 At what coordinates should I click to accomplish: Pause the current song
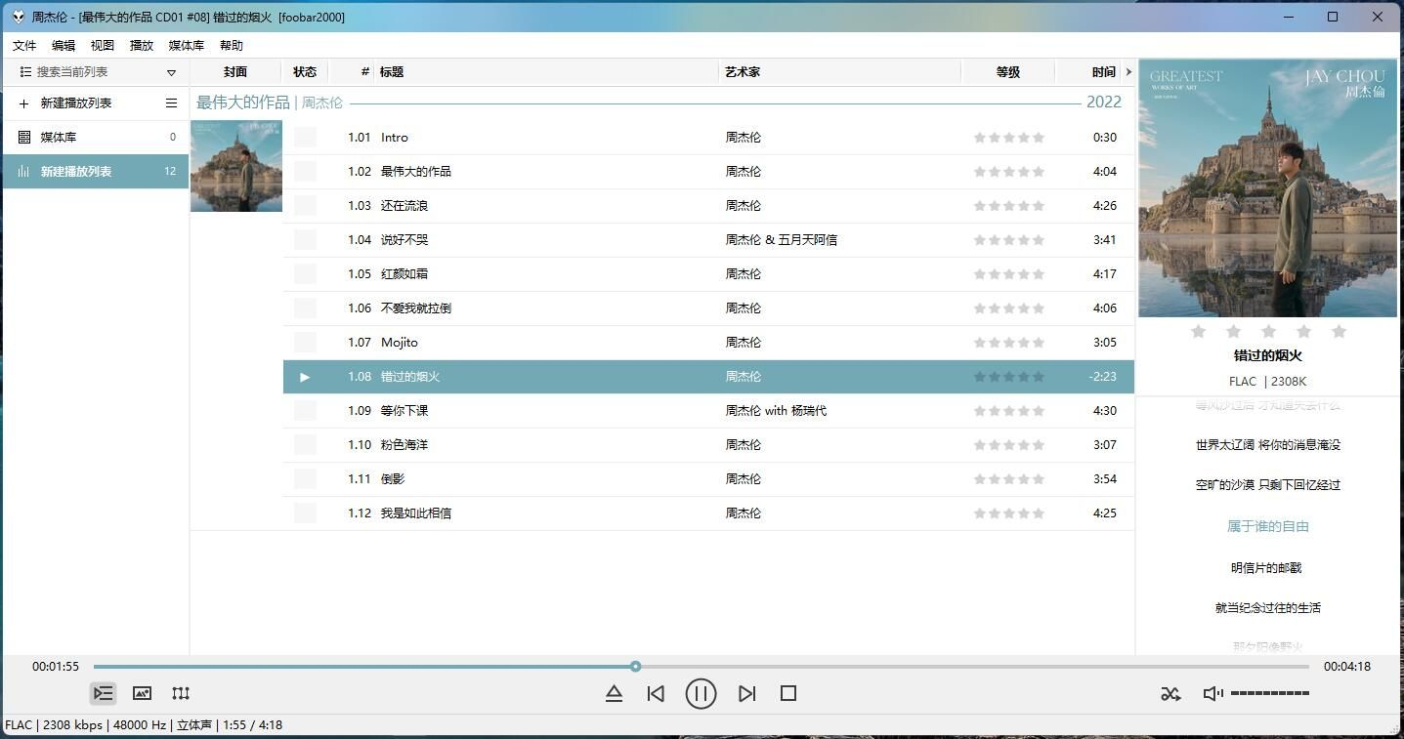[x=701, y=693]
